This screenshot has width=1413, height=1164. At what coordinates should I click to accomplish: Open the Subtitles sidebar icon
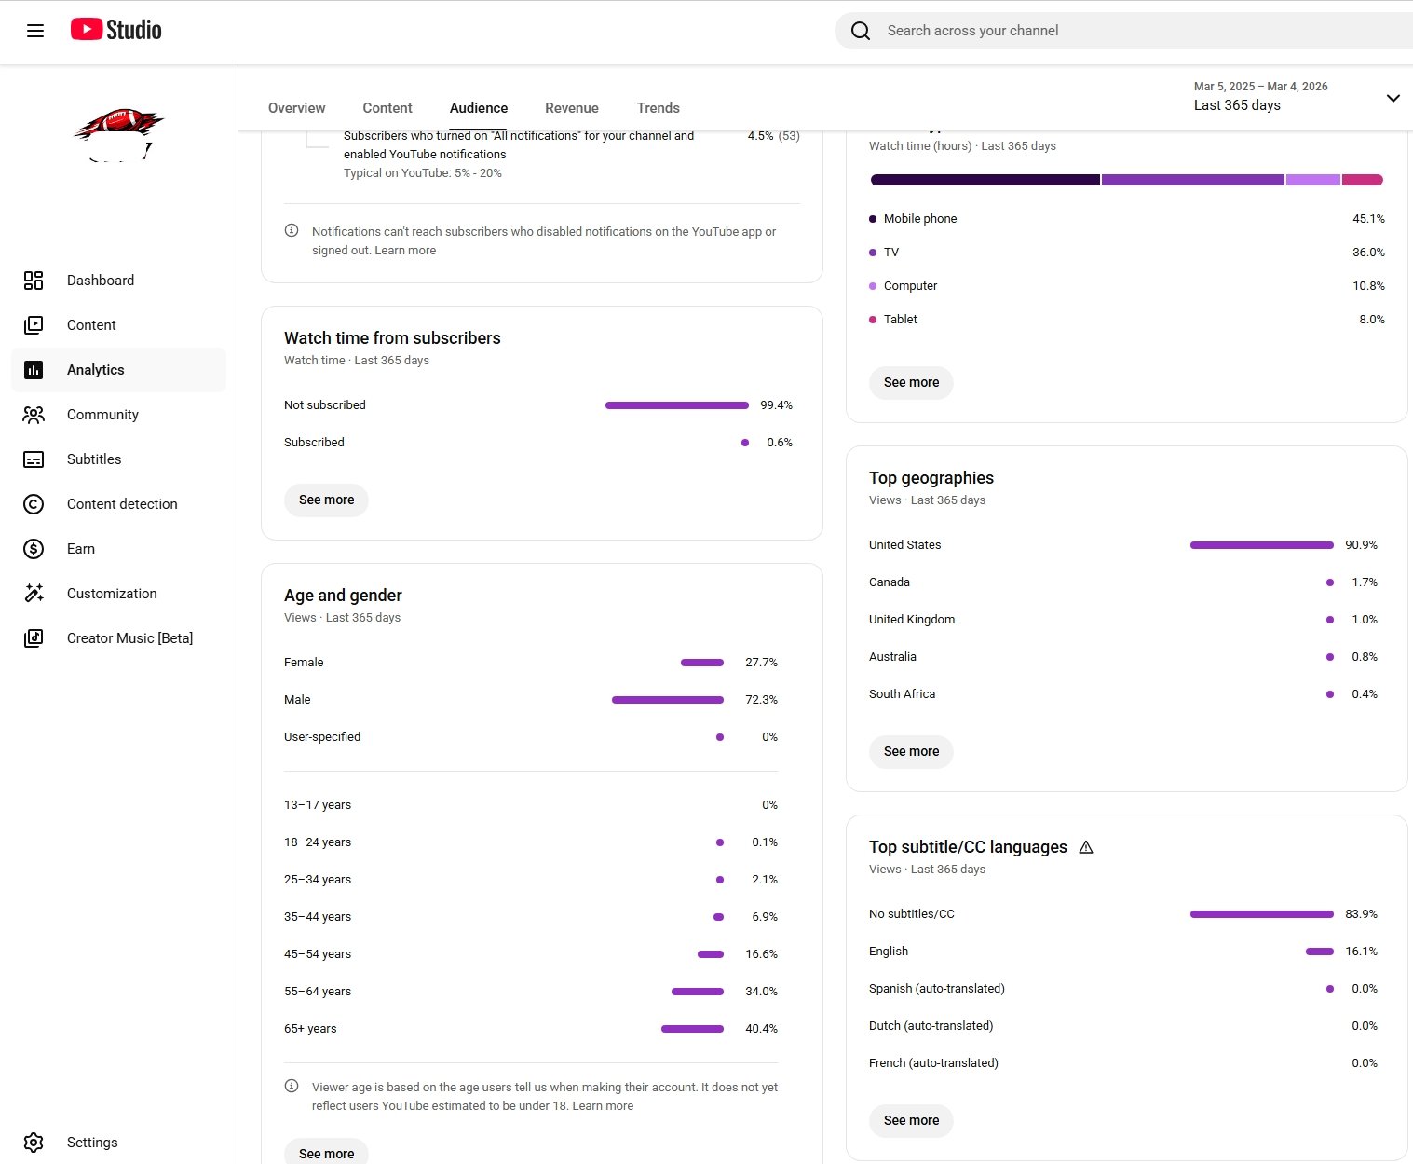[34, 459]
